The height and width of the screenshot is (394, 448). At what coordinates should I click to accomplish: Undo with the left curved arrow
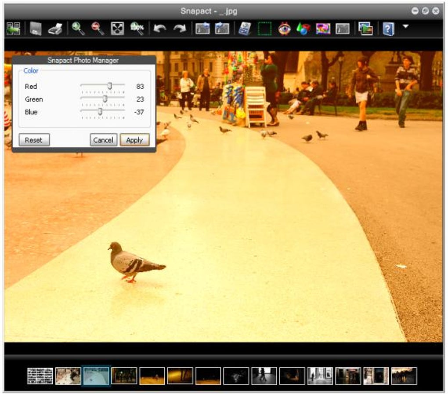point(159,29)
